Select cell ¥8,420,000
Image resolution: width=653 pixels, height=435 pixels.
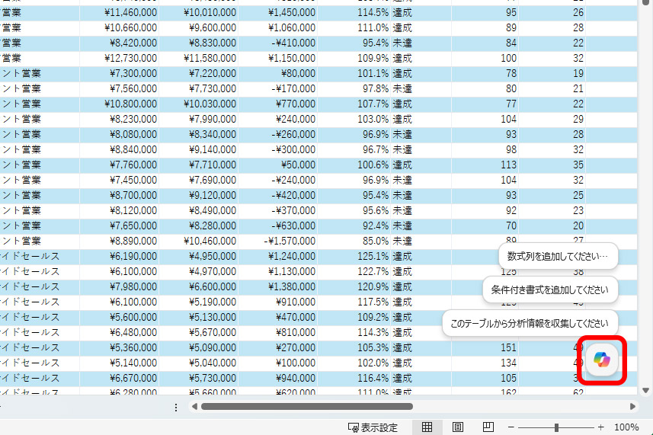pos(120,43)
